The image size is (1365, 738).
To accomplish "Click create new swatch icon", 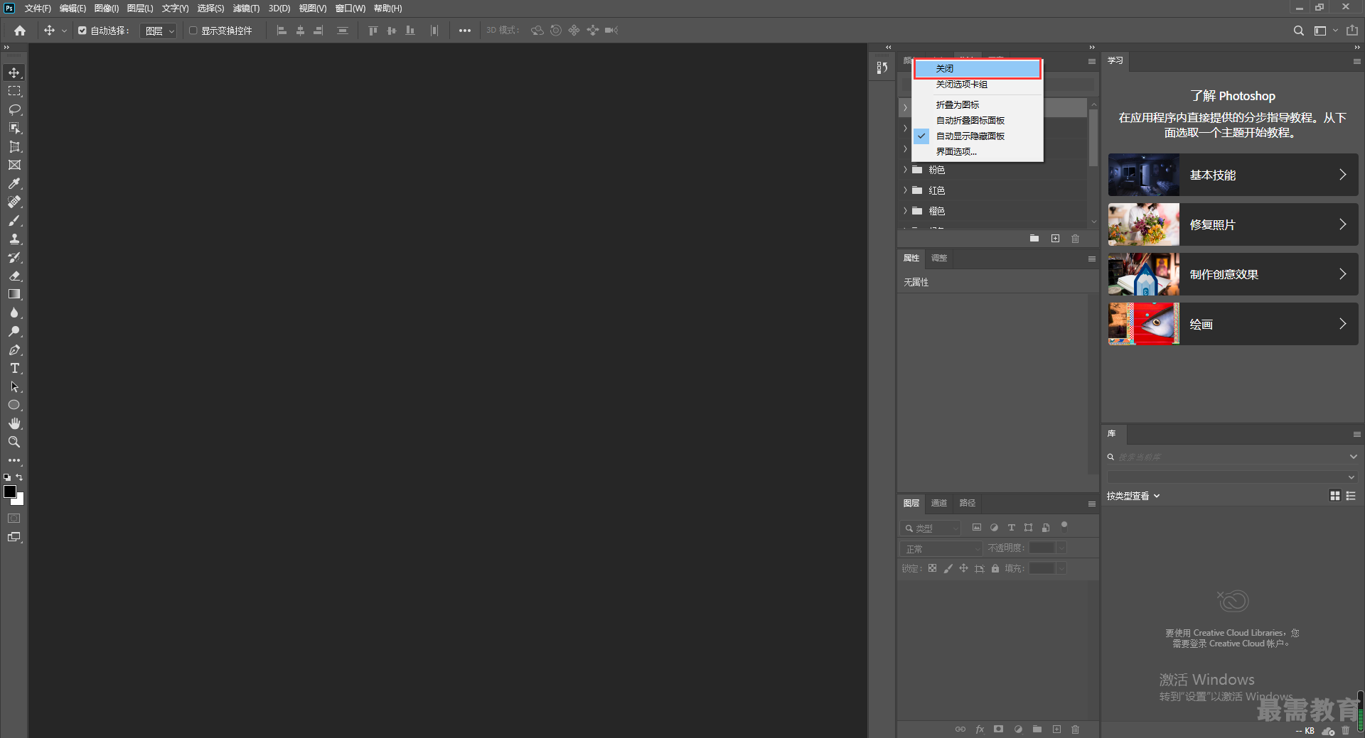I will [1055, 239].
